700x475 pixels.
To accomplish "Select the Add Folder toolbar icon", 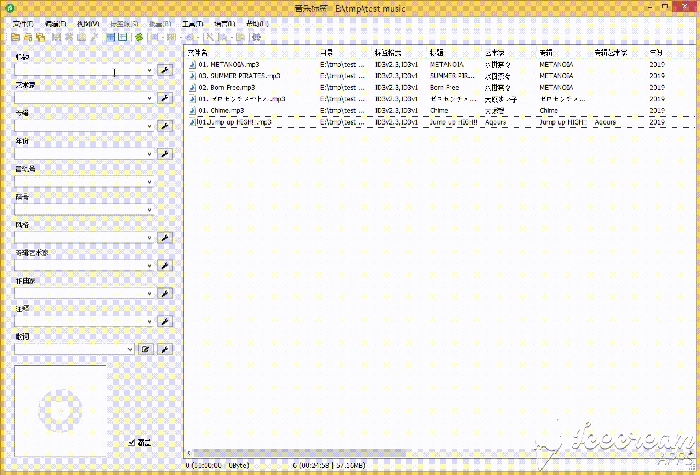I will coord(28,37).
